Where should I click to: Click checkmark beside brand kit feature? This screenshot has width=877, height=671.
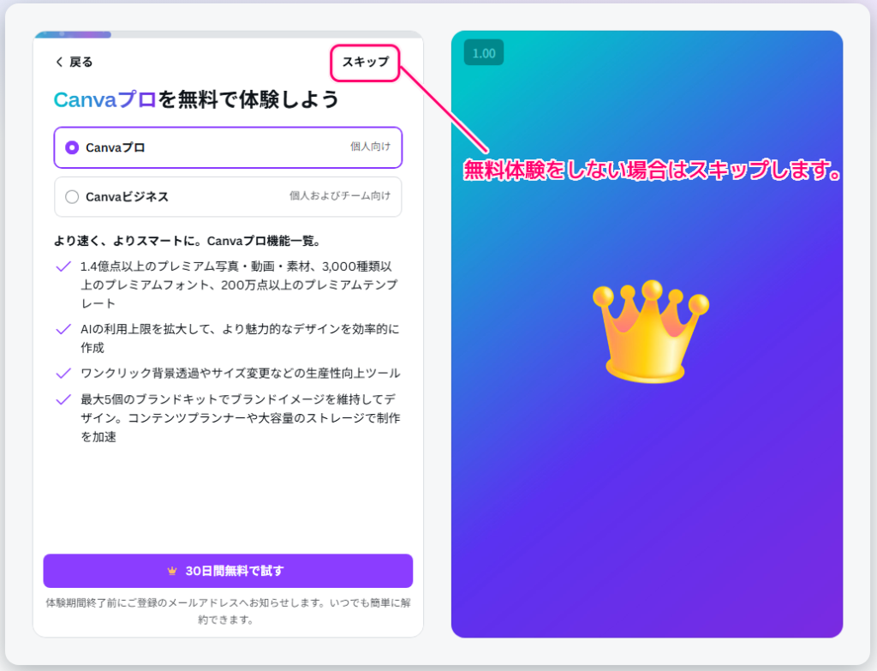tap(63, 399)
